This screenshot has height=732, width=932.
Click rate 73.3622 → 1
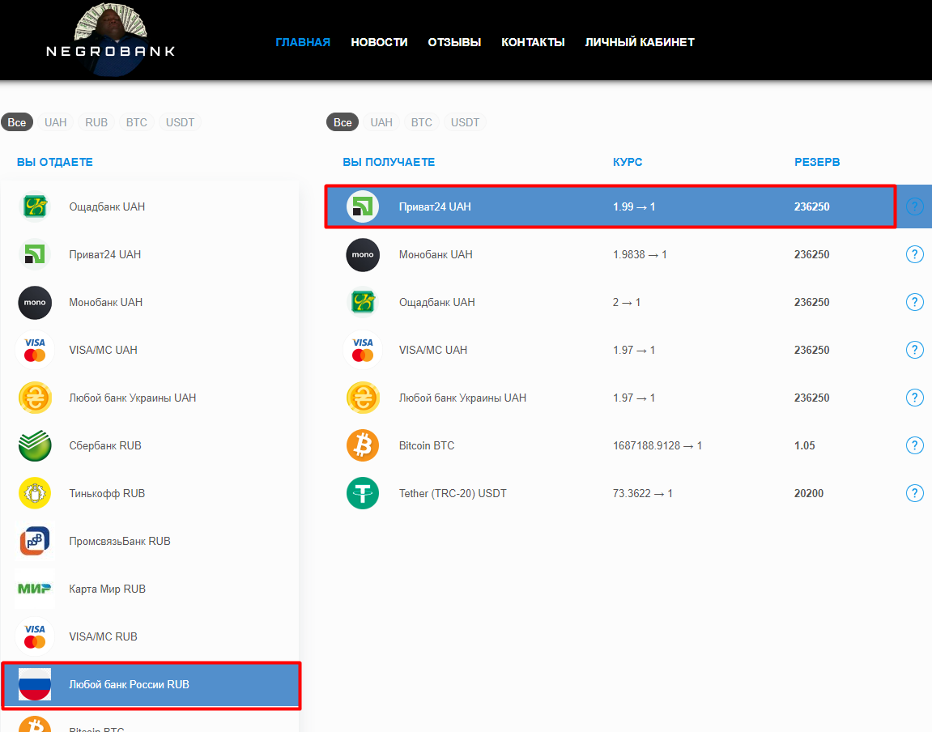643,493
